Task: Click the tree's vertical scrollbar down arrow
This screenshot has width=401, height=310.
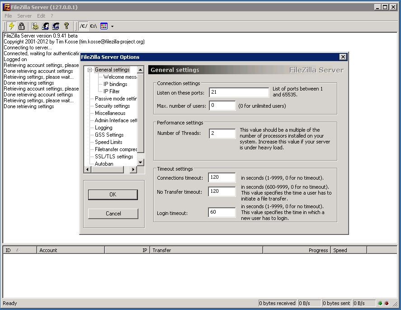Action: coord(140,162)
